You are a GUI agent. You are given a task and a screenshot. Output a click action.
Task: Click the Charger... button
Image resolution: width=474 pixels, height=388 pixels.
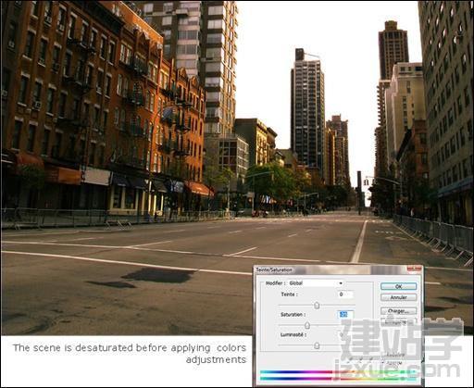[x=398, y=311]
